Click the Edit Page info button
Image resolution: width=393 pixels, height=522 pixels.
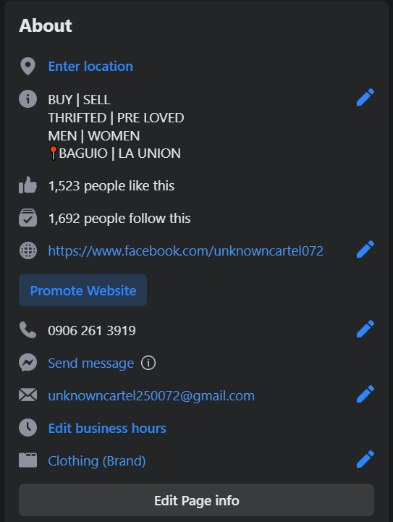click(x=196, y=500)
